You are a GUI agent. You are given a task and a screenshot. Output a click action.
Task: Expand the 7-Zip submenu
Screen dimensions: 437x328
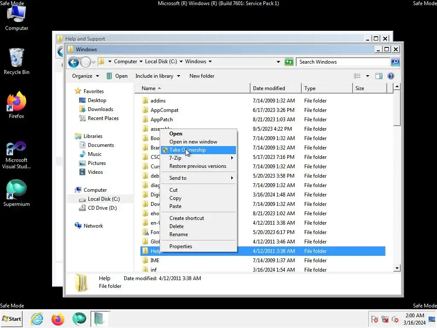click(x=199, y=158)
